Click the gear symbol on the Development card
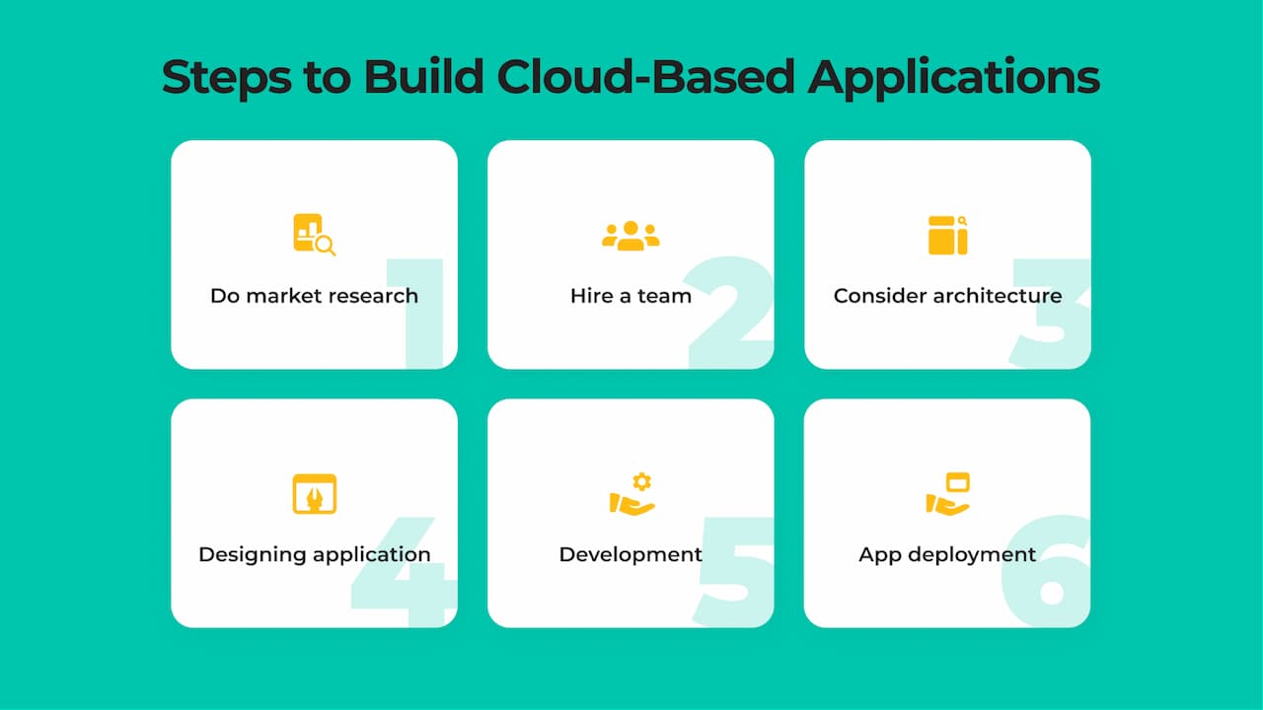 pos(642,482)
